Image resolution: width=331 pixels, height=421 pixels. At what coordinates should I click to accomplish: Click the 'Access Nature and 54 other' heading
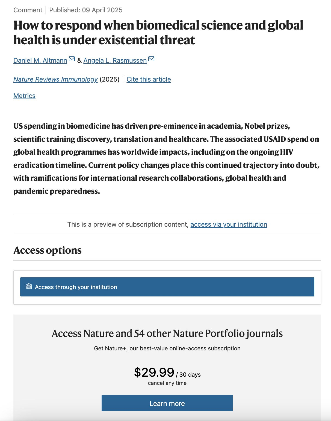(167, 333)
